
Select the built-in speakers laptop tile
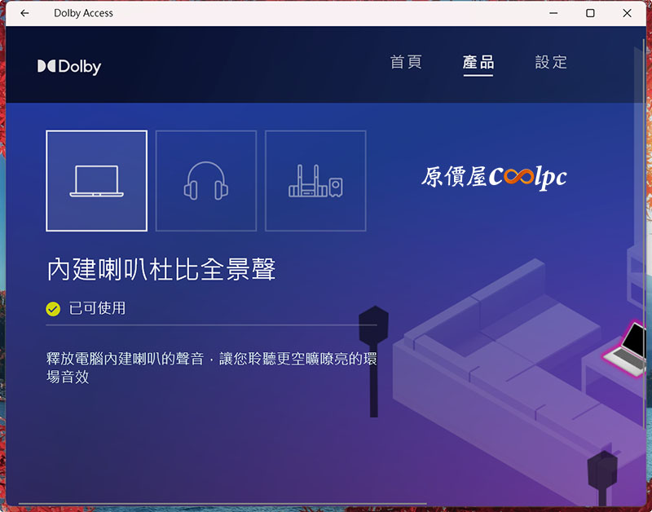pos(96,181)
